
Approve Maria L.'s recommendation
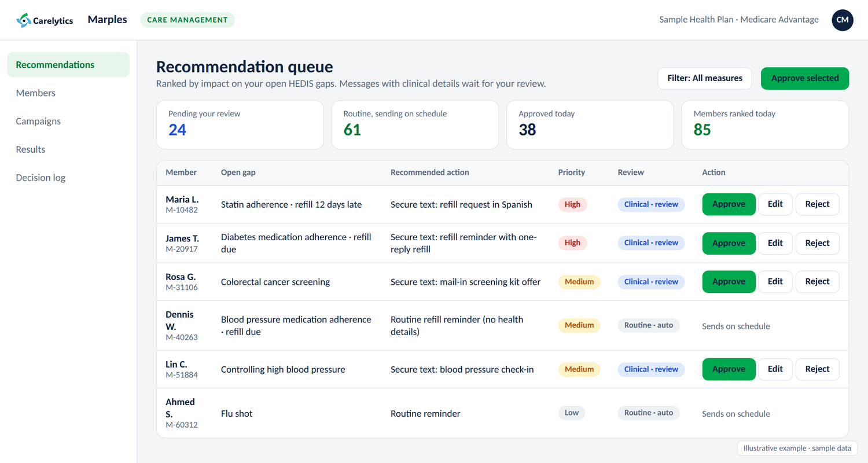click(x=729, y=204)
